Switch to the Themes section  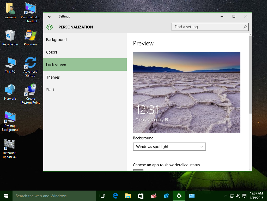(53, 77)
